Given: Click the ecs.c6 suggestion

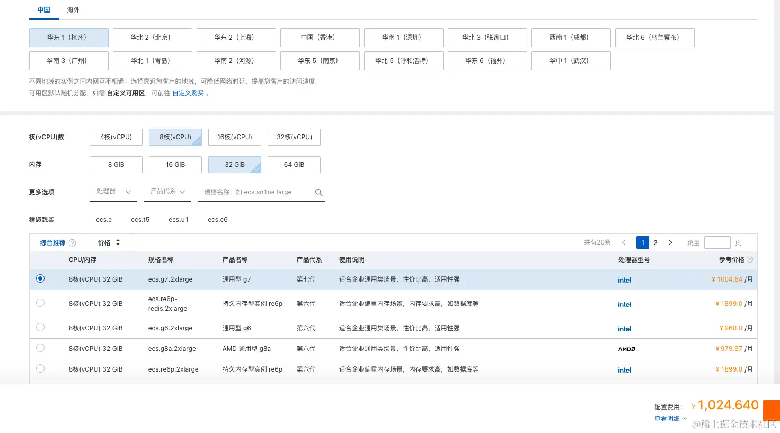Looking at the screenshot, I should point(218,220).
